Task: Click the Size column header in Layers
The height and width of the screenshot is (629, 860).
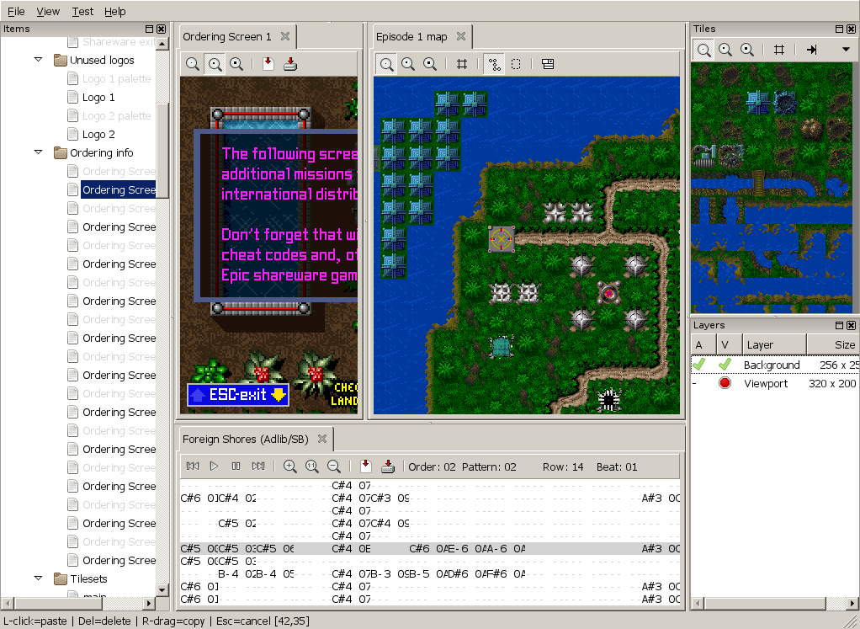Action: tap(833, 344)
